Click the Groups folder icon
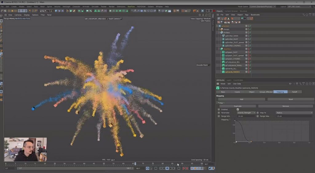 pos(221,29)
